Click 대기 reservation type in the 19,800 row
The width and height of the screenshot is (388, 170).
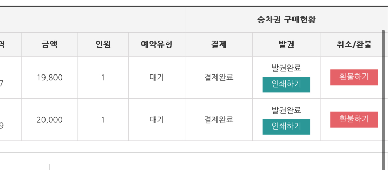157,78
